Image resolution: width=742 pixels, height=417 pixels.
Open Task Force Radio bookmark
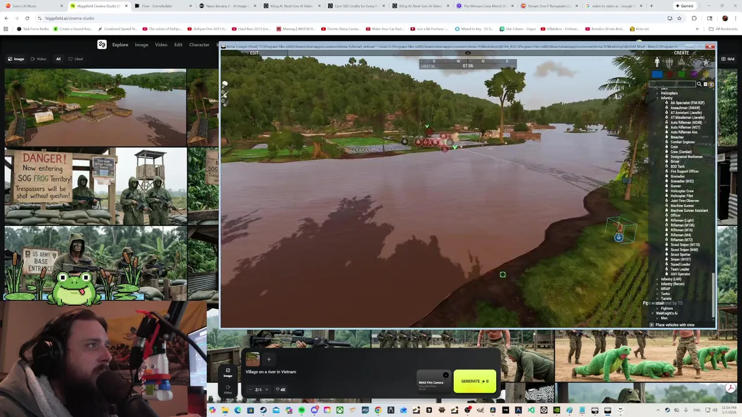(33, 28)
